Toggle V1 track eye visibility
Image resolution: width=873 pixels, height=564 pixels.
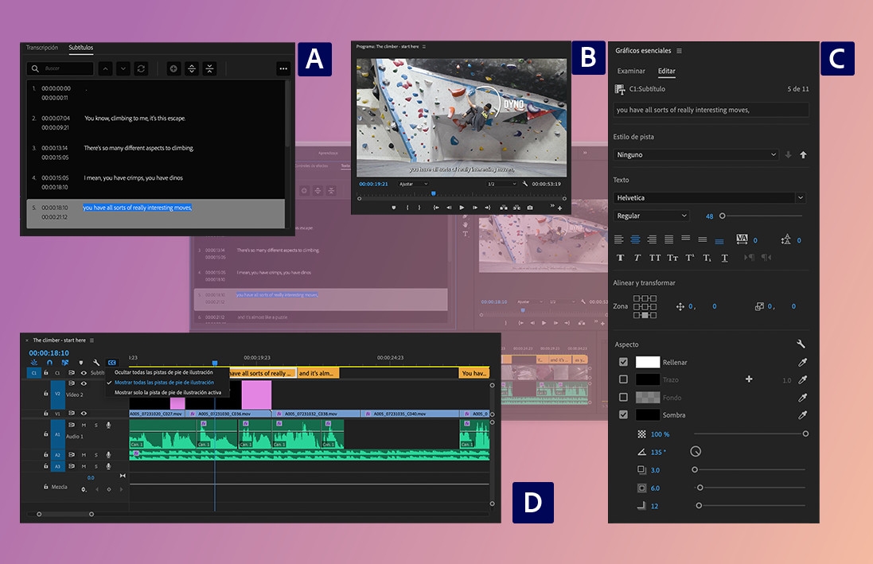point(84,413)
